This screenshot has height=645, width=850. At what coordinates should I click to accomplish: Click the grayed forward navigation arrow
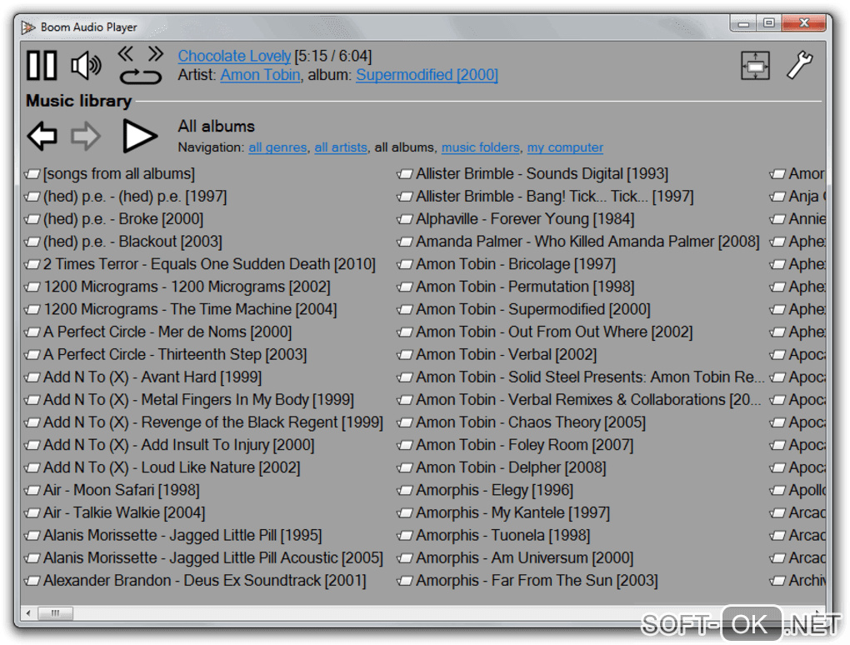[86, 136]
